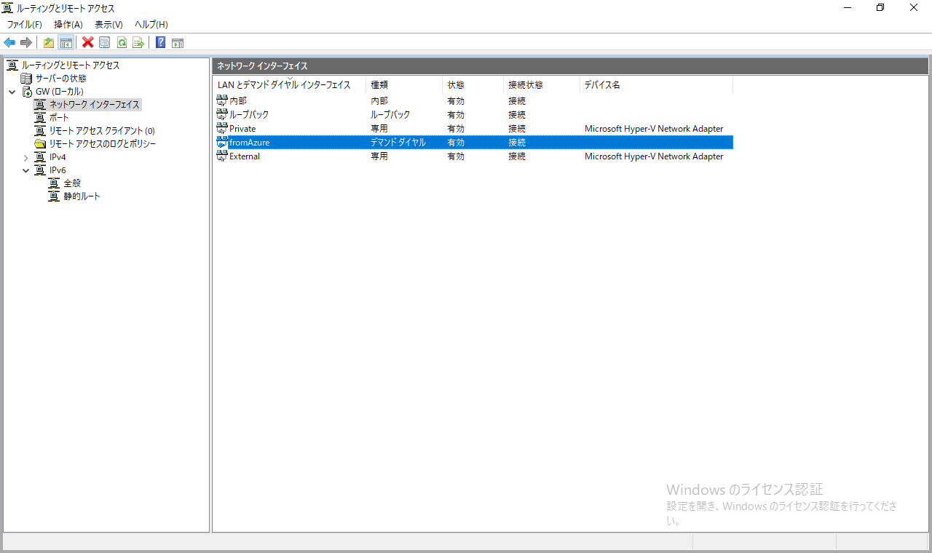Click the IPv4 node icon

coord(40,156)
